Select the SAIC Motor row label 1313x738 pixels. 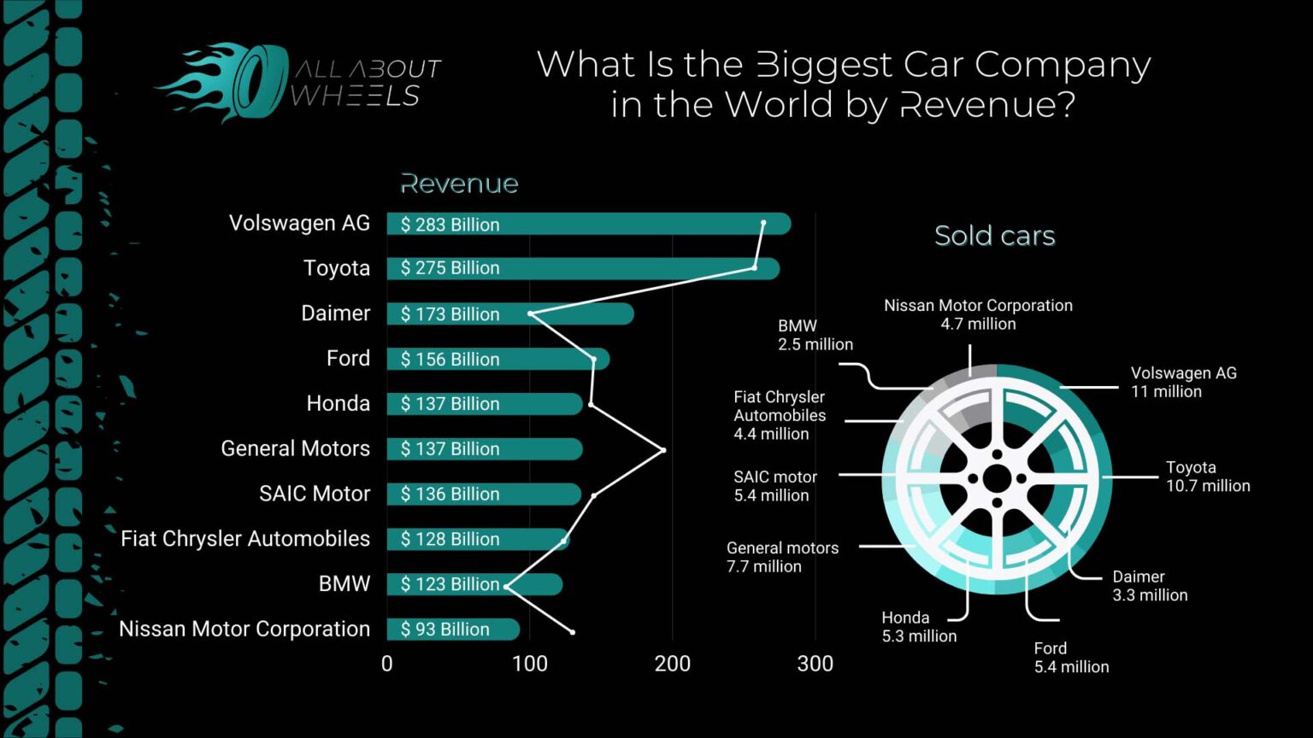[x=314, y=494]
